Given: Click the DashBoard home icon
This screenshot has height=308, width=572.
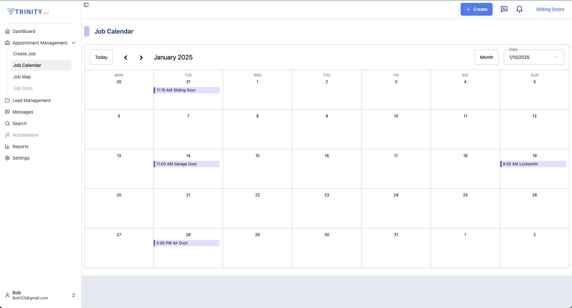Looking at the screenshot, I should coord(7,31).
